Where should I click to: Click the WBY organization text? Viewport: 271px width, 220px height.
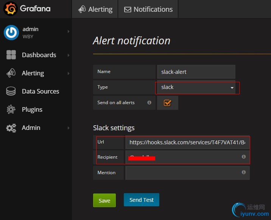pos(28,37)
